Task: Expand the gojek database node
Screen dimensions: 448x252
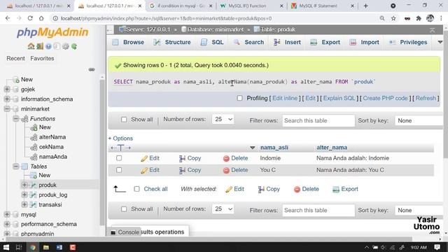Action: pyautogui.click(x=7, y=89)
